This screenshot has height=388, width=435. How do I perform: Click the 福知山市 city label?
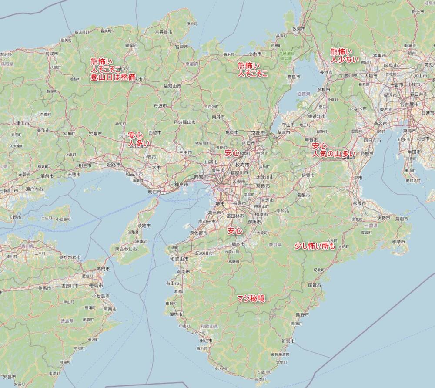(x=172, y=86)
